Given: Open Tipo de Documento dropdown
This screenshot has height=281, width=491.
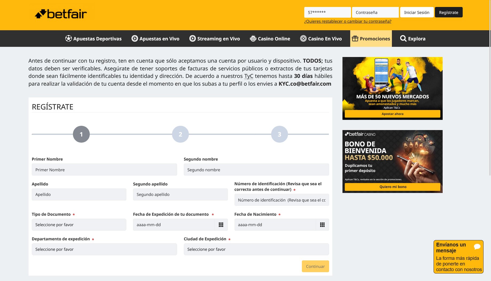Looking at the screenshot, I should (x=79, y=225).
